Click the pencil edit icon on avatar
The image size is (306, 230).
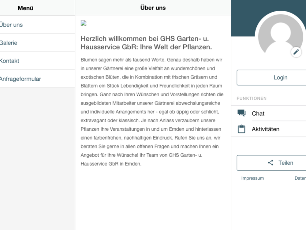pyautogui.click(x=296, y=52)
